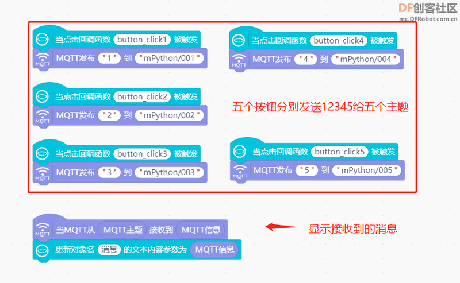Image resolution: width=460 pixels, height=283 pixels.
Task: Select the button_click5 callback name field
Action: tap(339, 152)
